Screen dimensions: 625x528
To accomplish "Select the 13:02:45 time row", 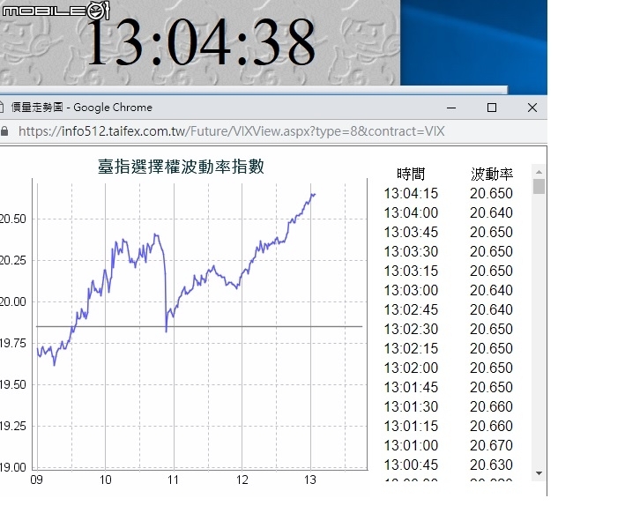I will [449, 310].
